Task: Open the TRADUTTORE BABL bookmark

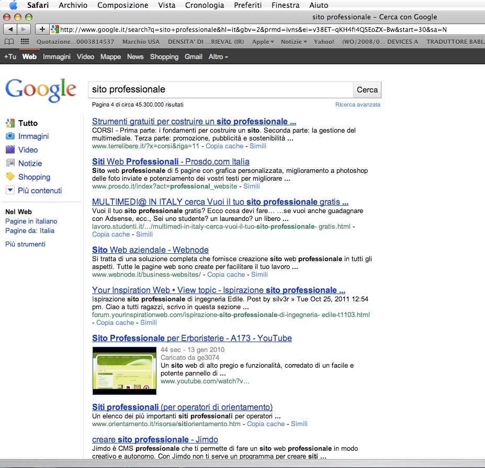Action: 455,42
